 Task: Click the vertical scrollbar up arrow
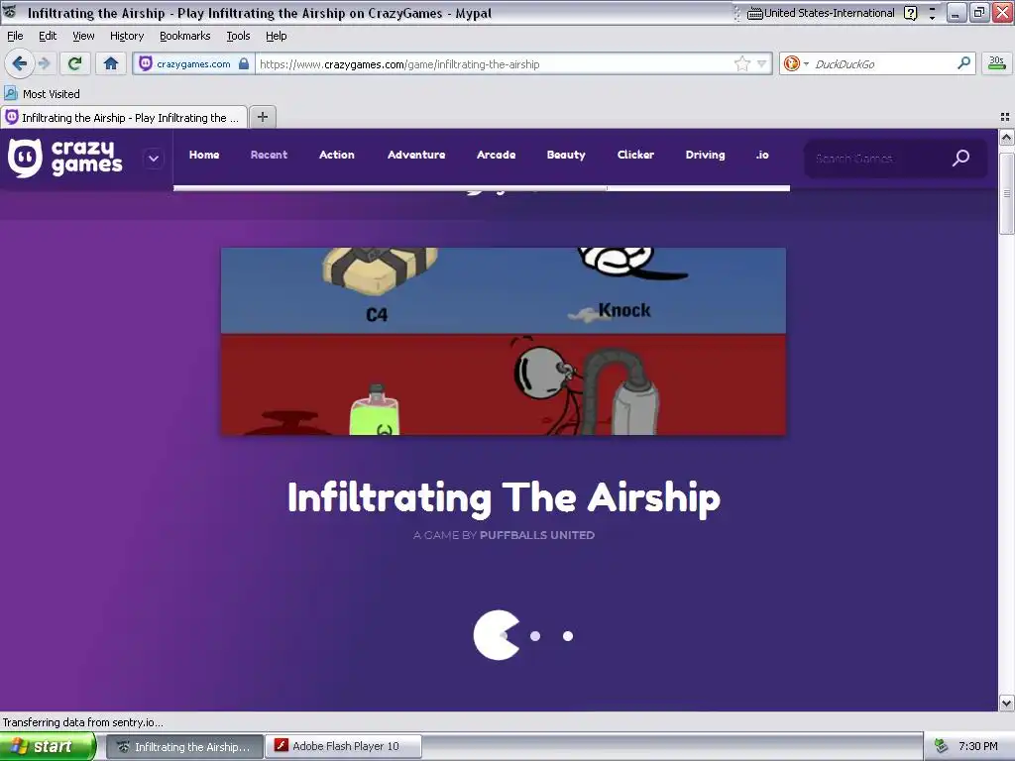[x=1006, y=137]
